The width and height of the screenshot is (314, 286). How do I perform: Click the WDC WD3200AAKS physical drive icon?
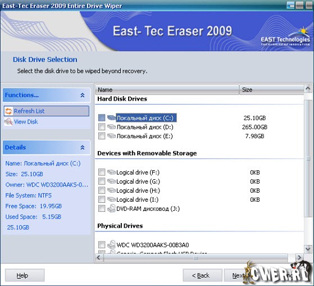[x=112, y=244]
